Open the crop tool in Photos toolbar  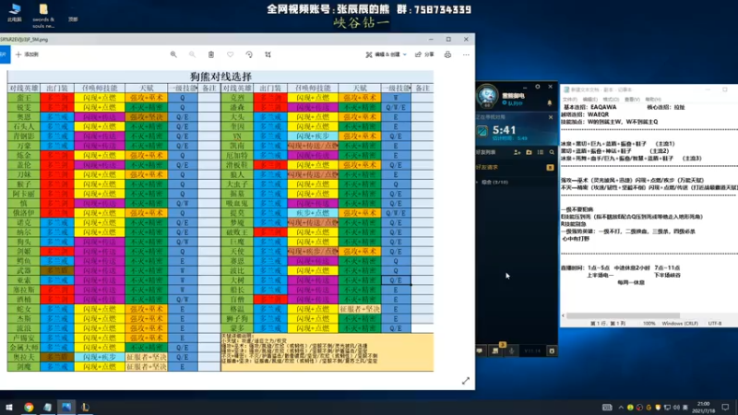[268, 54]
